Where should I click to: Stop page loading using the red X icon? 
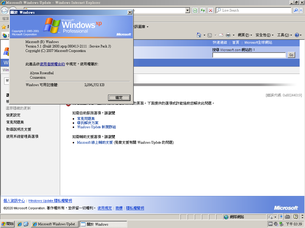click(210, 10)
